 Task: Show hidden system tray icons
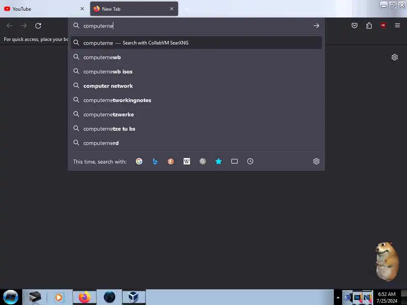click(x=338, y=297)
